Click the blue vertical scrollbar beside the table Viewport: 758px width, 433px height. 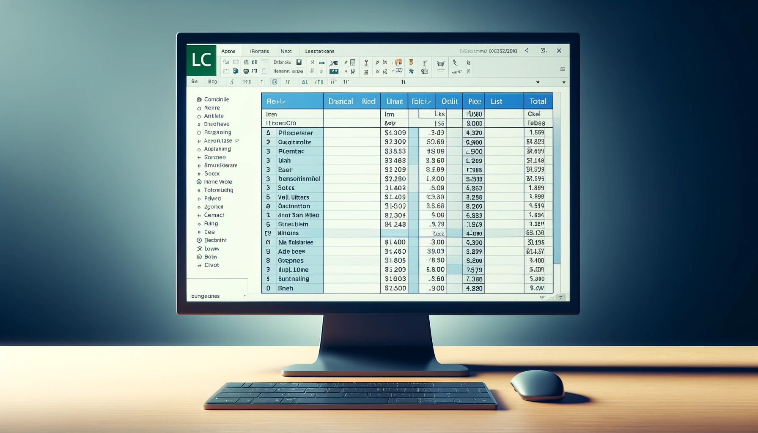pyautogui.click(x=557, y=190)
